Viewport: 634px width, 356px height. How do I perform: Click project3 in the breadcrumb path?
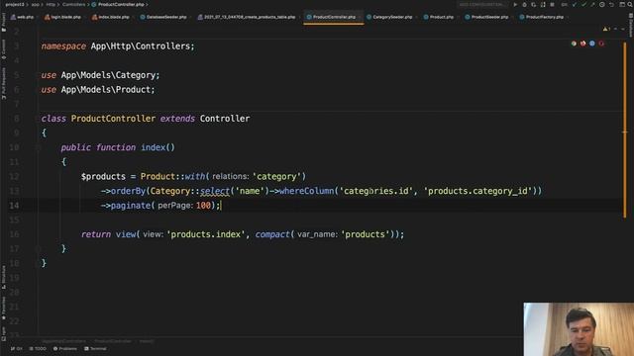pyautogui.click(x=15, y=4)
